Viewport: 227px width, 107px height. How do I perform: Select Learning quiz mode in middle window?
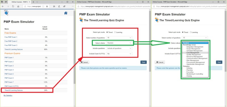coord(115,32)
